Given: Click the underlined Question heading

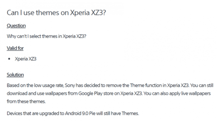Looking at the screenshot, I should (16, 26).
